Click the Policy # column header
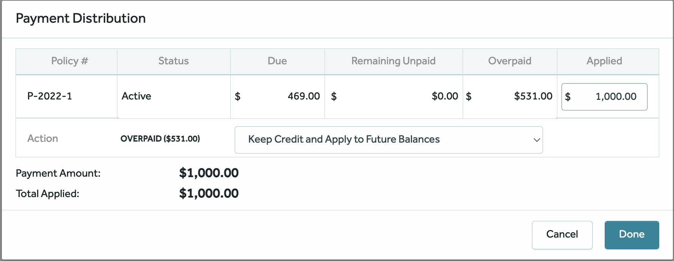The image size is (674, 261). (x=70, y=61)
